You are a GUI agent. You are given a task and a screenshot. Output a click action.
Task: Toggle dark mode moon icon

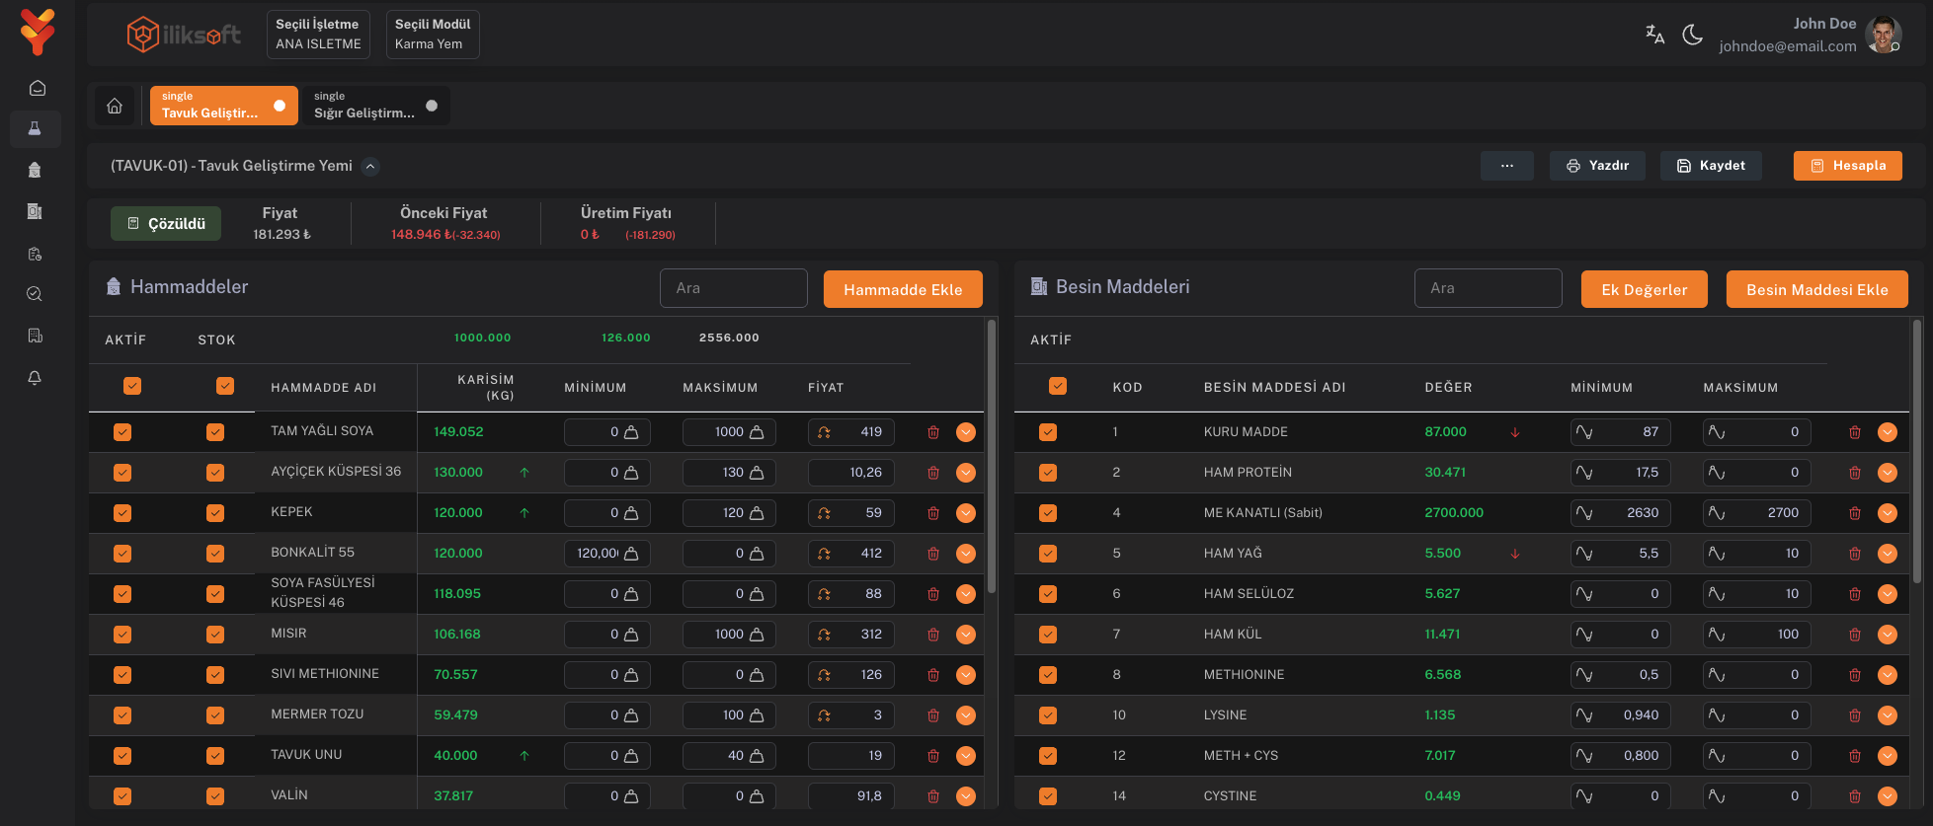1693,35
